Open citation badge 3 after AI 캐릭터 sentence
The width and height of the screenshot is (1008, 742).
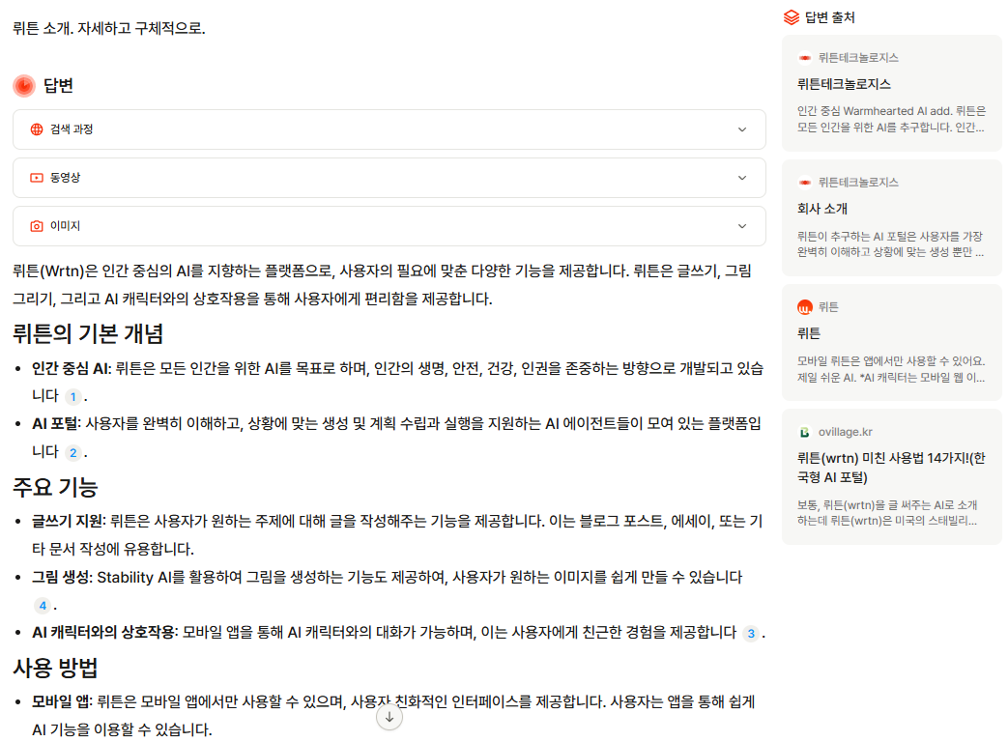click(751, 634)
